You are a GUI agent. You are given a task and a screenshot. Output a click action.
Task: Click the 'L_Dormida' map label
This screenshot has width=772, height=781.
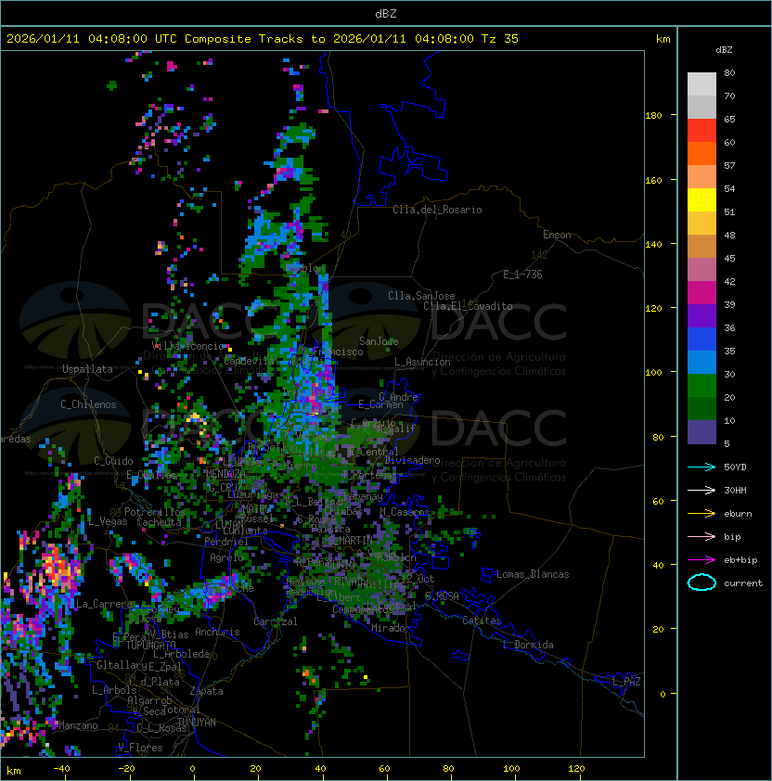[528, 645]
